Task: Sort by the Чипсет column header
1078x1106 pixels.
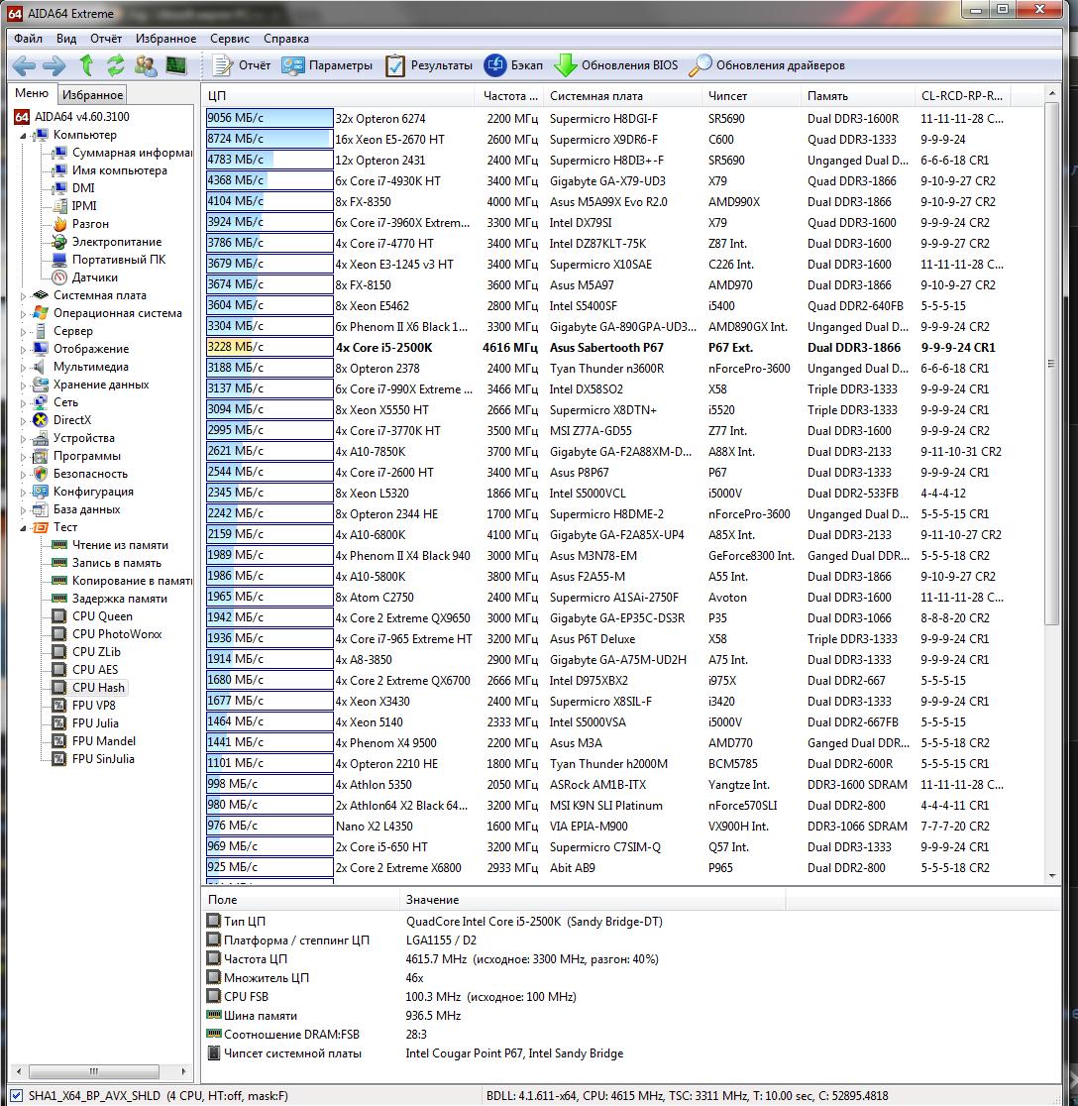Action: [752, 96]
